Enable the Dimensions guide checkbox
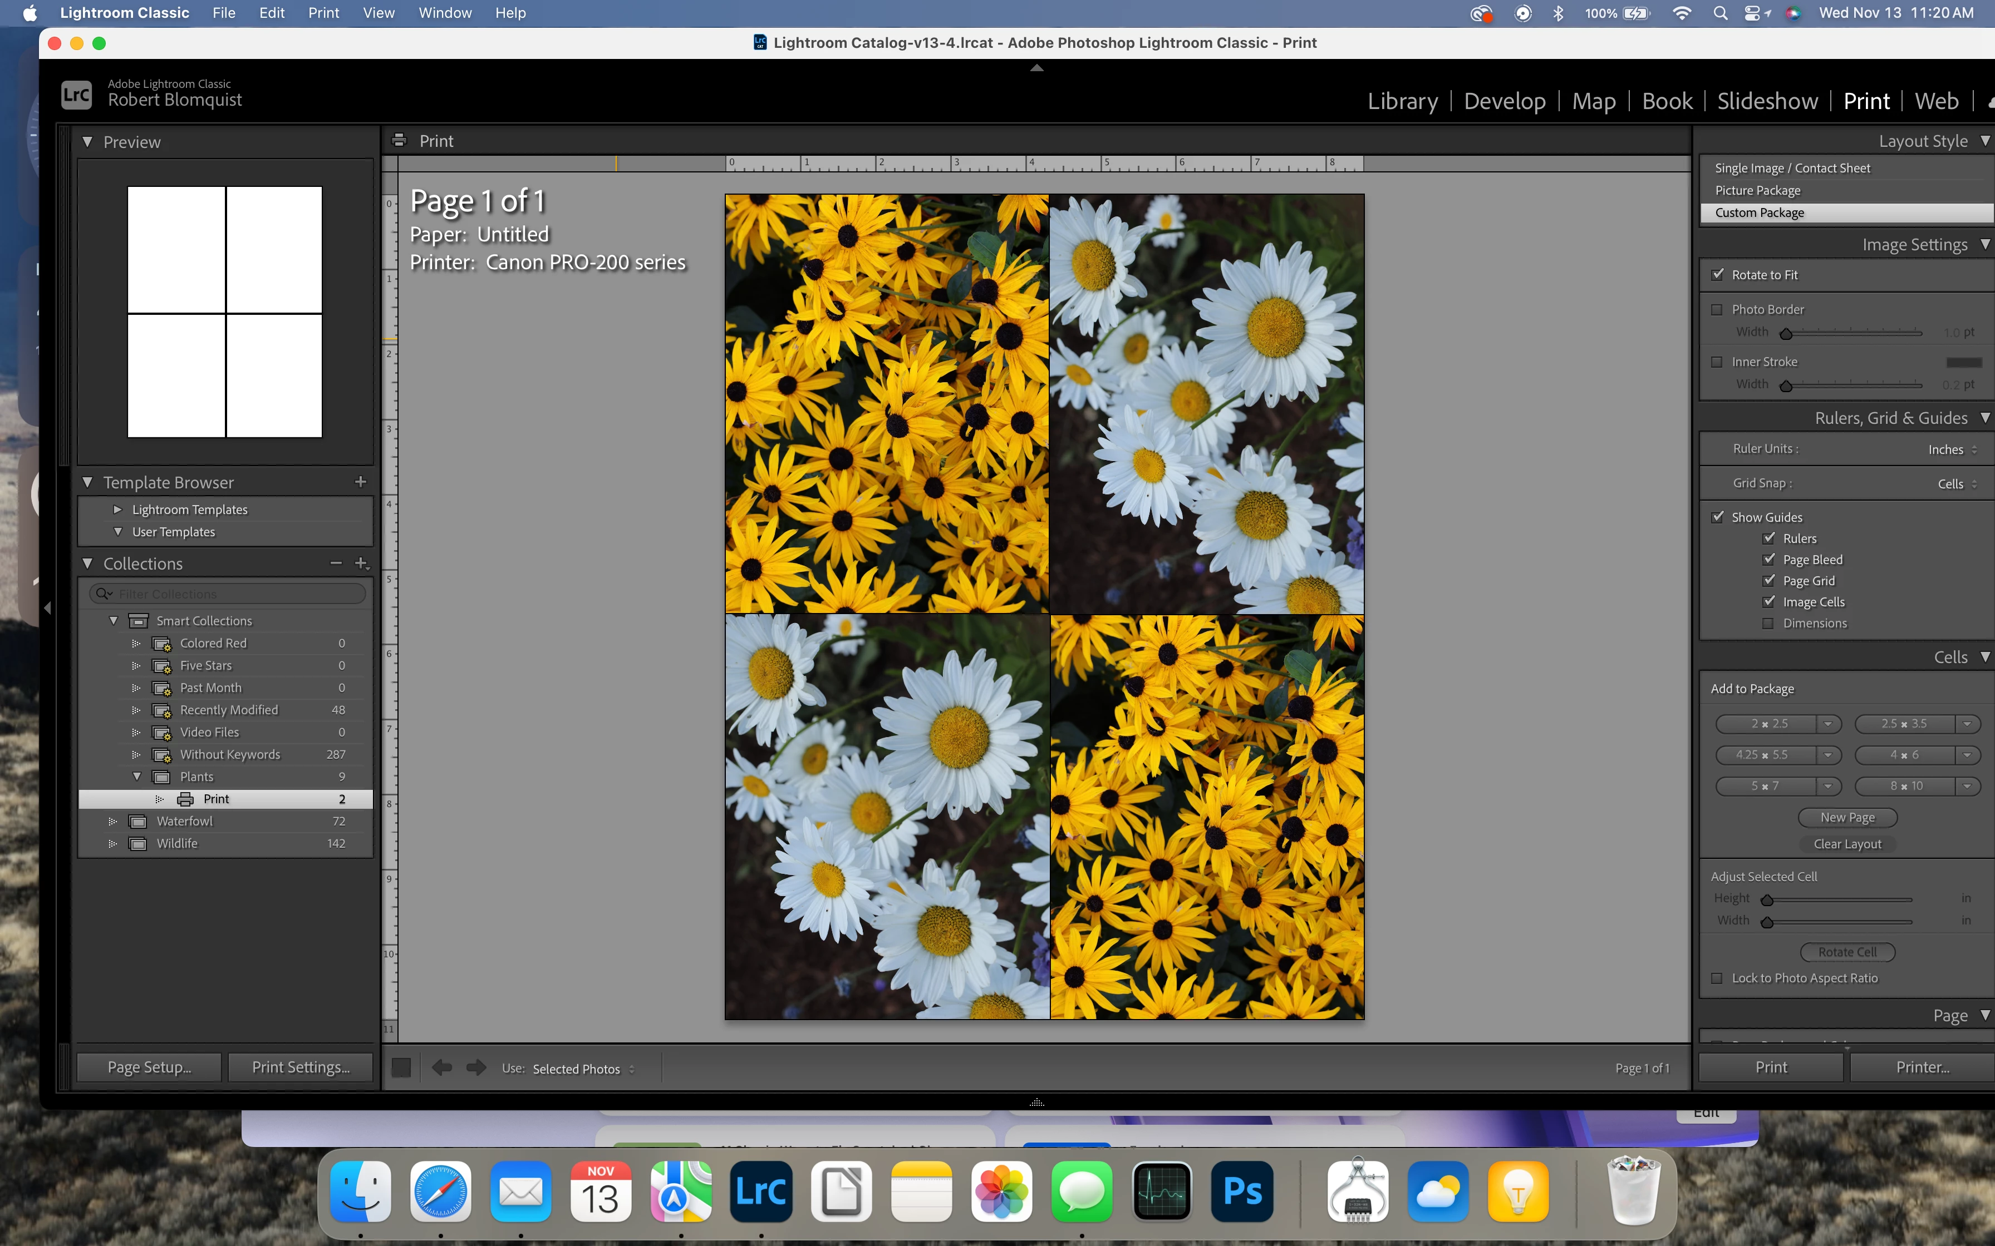This screenshot has height=1246, width=1995. tap(1768, 624)
